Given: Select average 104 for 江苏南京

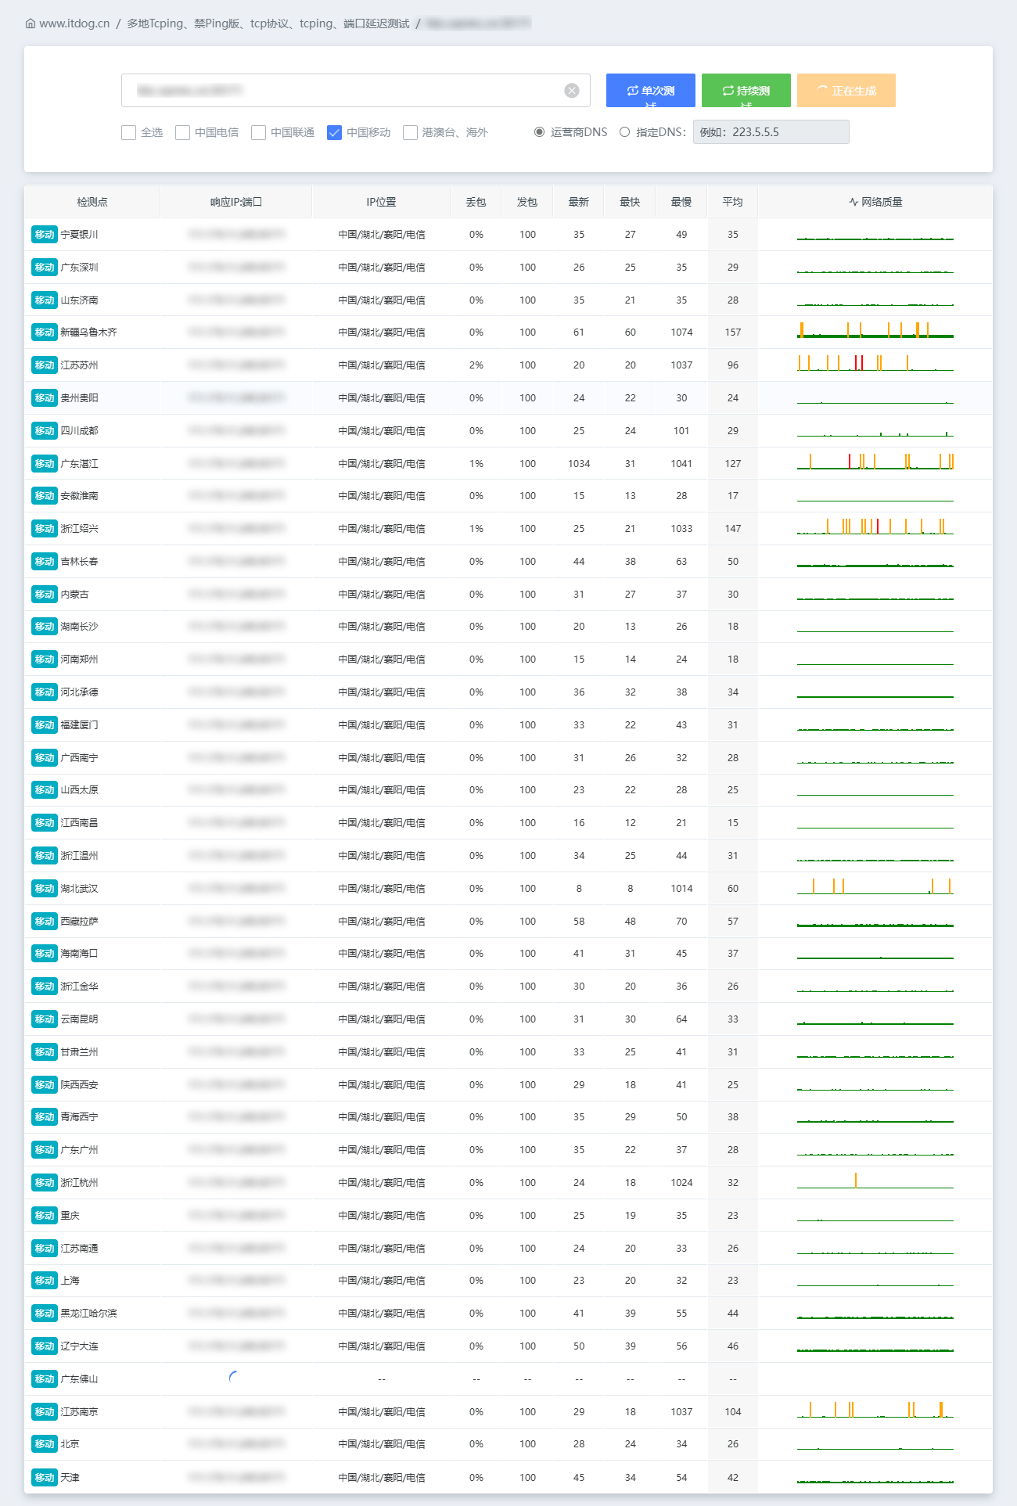Looking at the screenshot, I should pos(733,1412).
